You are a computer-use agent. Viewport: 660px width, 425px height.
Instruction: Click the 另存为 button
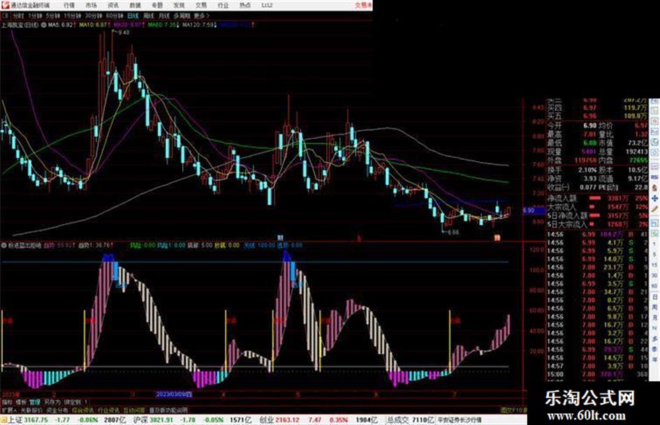coord(52,402)
